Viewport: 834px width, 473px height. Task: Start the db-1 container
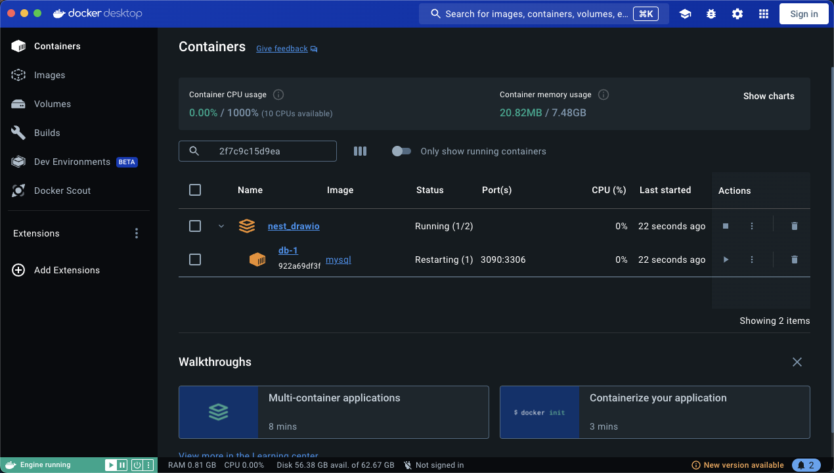726,259
